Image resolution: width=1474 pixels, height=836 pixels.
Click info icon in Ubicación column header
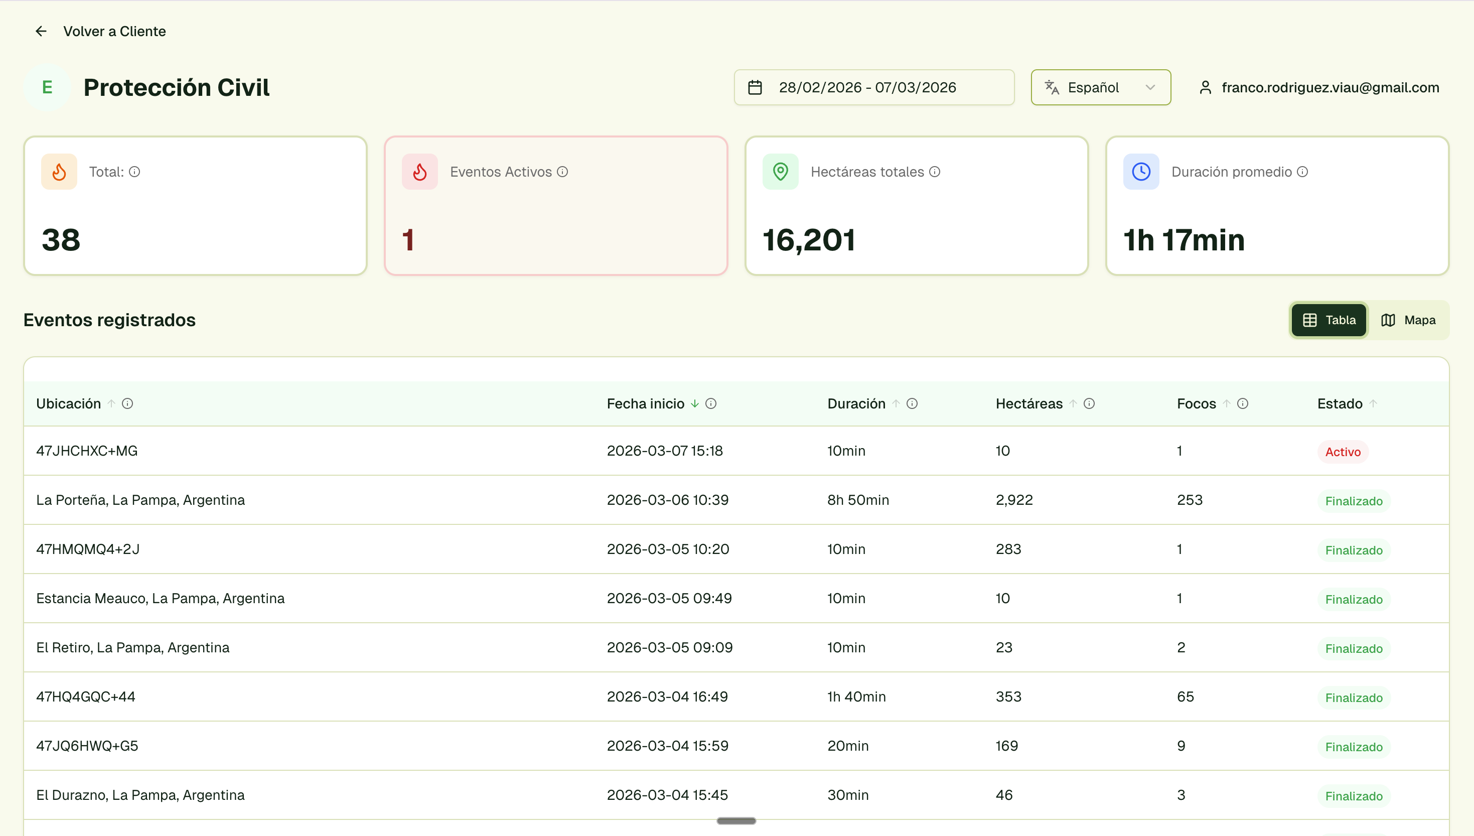(x=127, y=403)
